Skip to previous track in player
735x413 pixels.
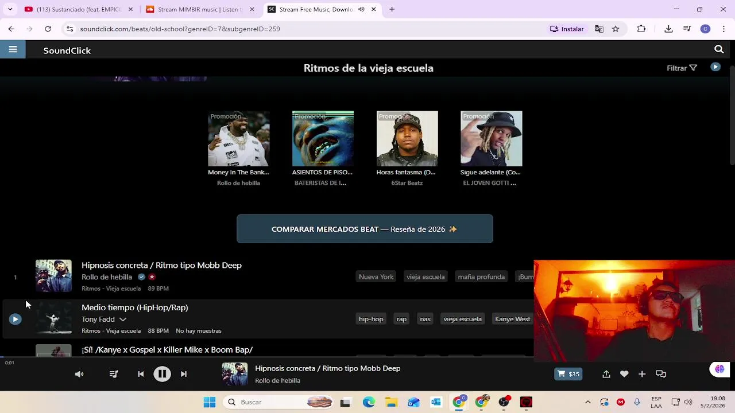coord(141,374)
